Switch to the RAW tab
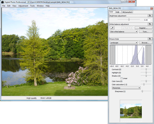 pos(112,12)
